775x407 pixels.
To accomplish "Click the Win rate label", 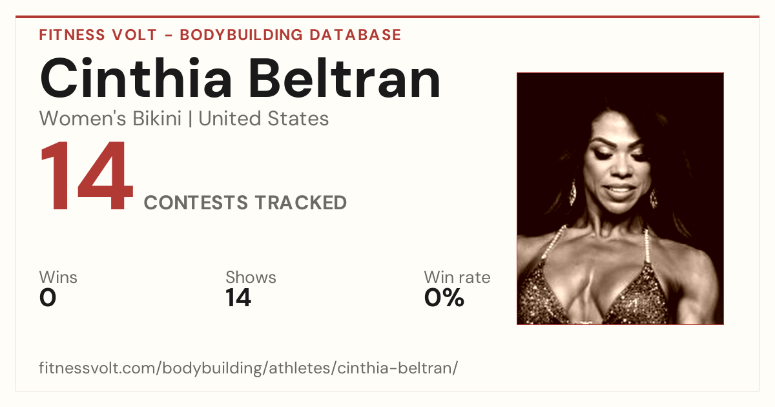I will point(457,278).
